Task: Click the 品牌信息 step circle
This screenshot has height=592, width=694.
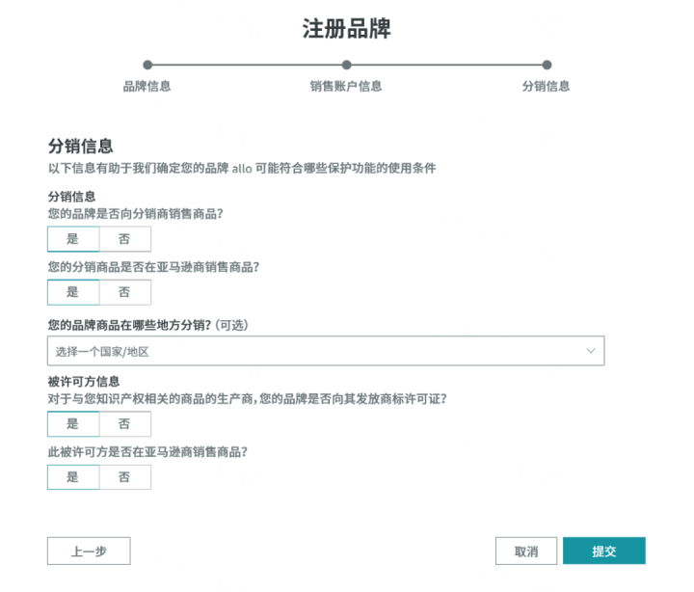Action: coord(147,66)
